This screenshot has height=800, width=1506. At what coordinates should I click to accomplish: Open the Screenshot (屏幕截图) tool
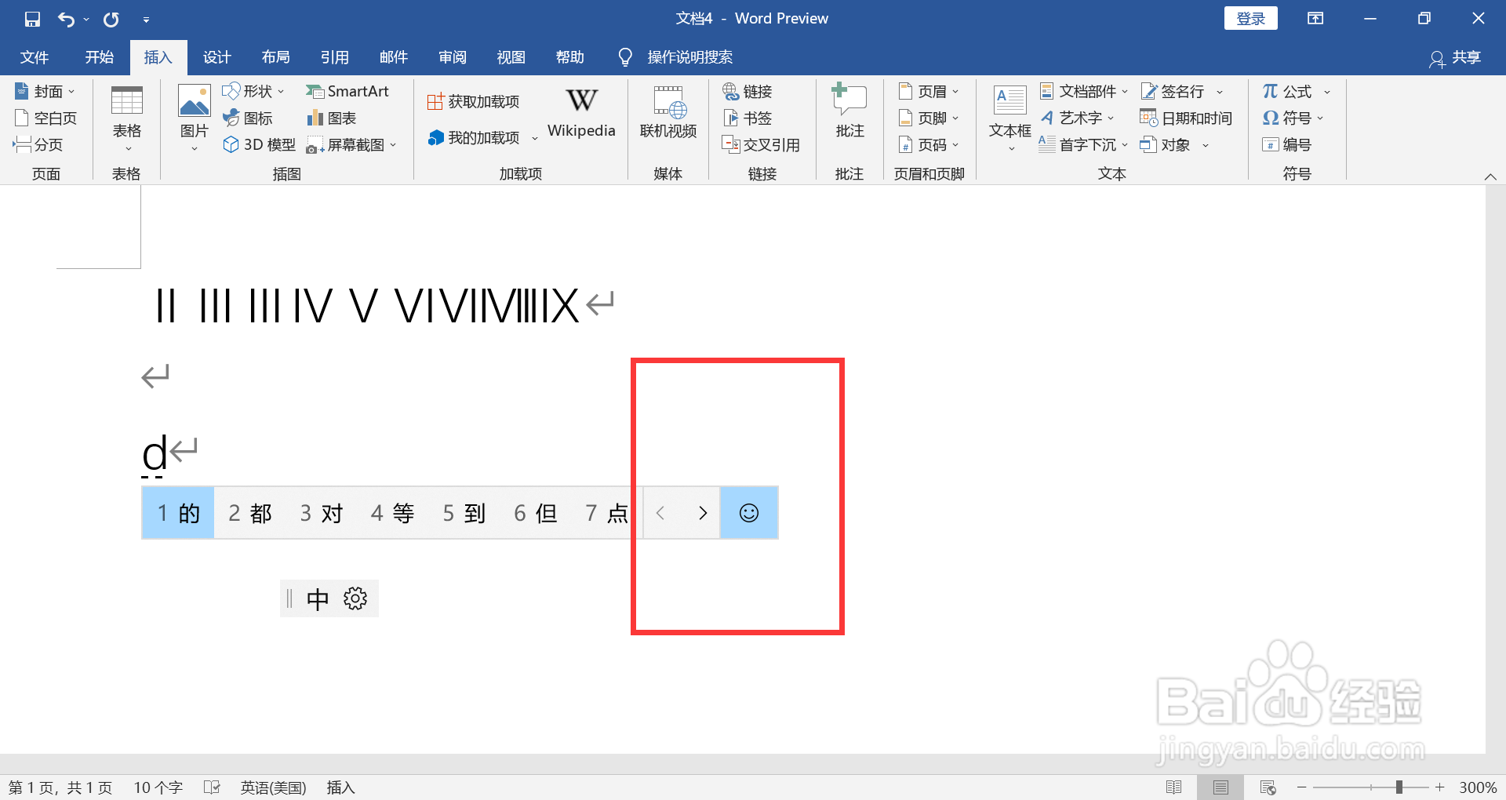351,144
